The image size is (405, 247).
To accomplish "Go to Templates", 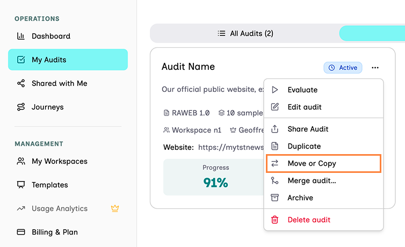I will (x=68, y=185).
